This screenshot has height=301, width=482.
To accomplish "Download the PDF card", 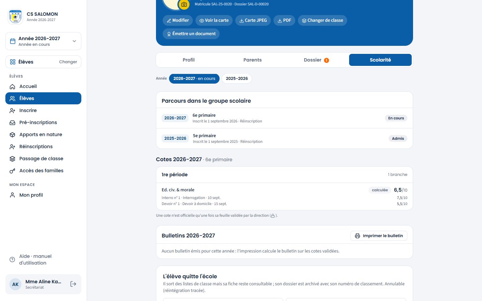I will coord(284,20).
